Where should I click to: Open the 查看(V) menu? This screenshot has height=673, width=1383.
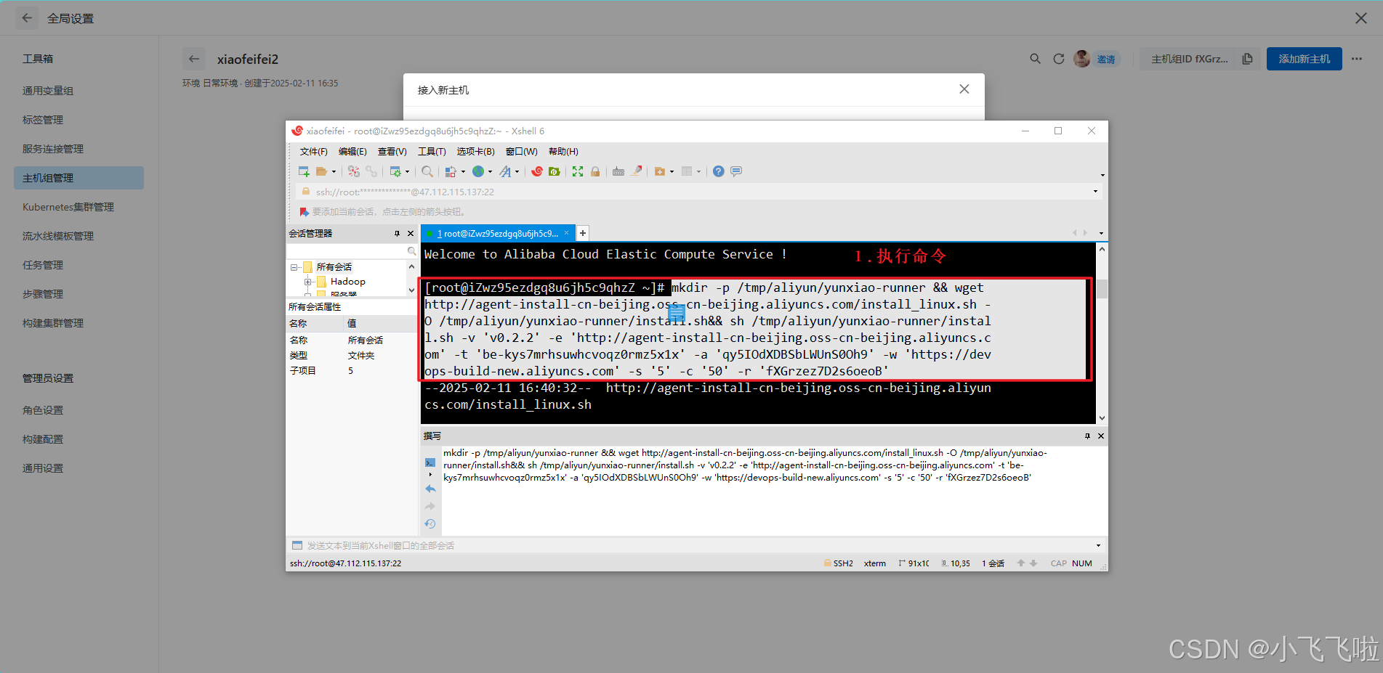(x=392, y=151)
